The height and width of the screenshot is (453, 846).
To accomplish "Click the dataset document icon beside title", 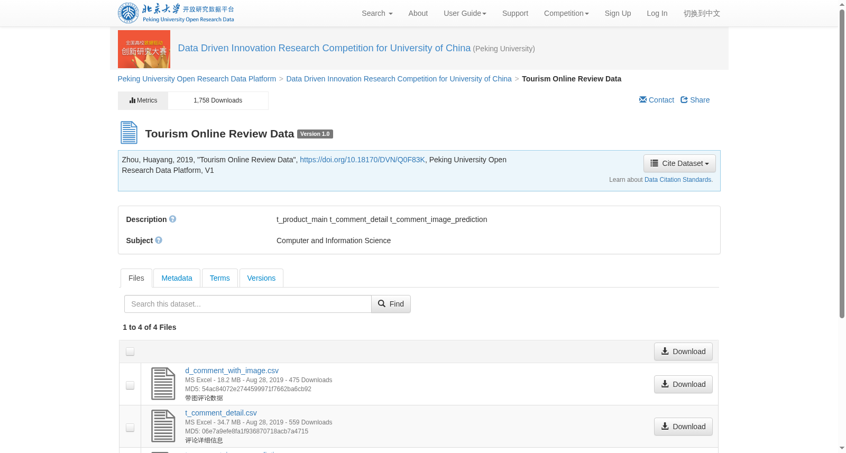I will [129, 133].
